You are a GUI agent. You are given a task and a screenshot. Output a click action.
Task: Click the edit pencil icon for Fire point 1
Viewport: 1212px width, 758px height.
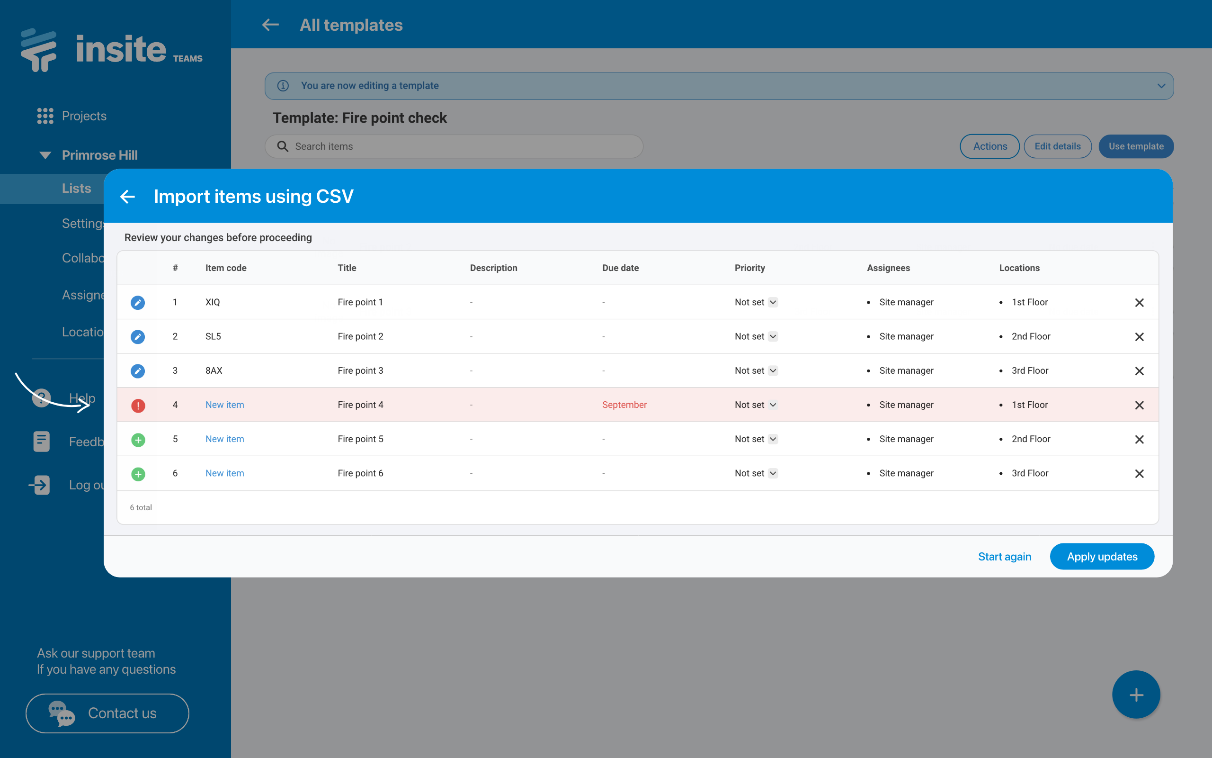click(x=138, y=302)
